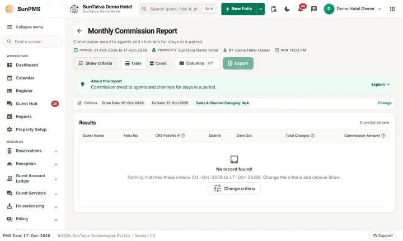This screenshot has height=241, width=403.
Task: Click the help icon next to Total Charges
Action: (x=312, y=136)
